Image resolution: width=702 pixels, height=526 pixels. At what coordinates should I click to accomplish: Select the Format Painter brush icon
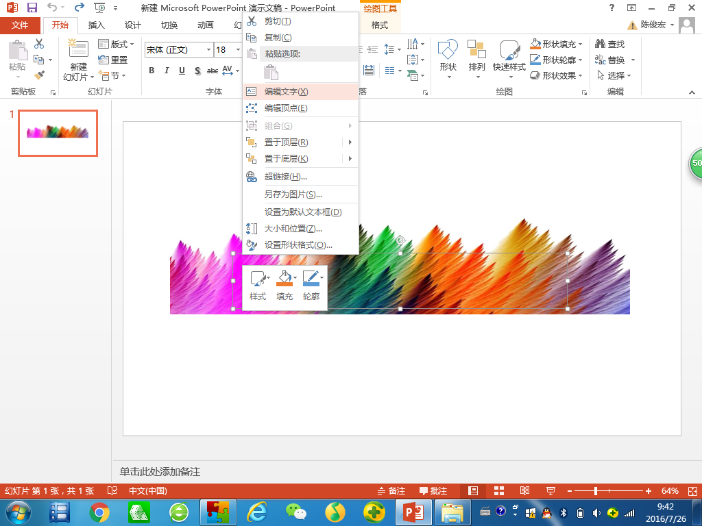(x=39, y=75)
